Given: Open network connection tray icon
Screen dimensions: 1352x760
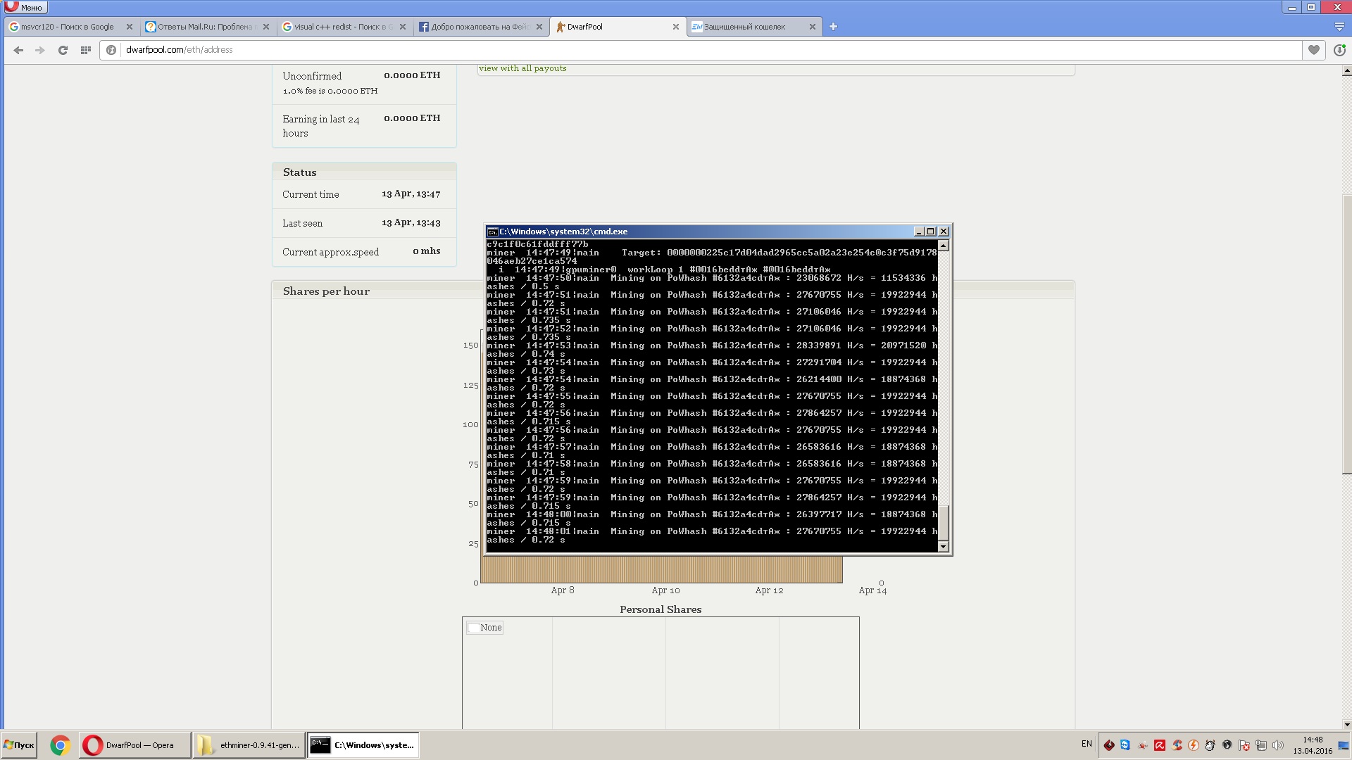Looking at the screenshot, I should [1260, 745].
